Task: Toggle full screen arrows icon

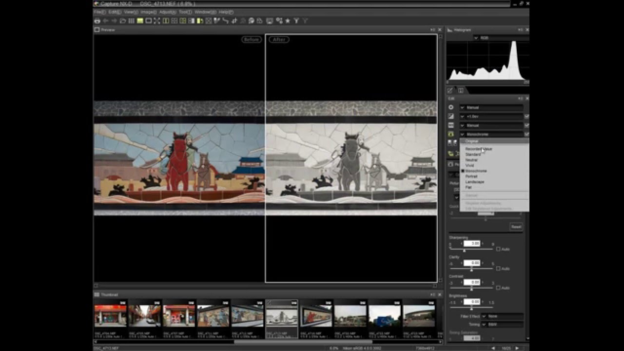Action: (157, 21)
